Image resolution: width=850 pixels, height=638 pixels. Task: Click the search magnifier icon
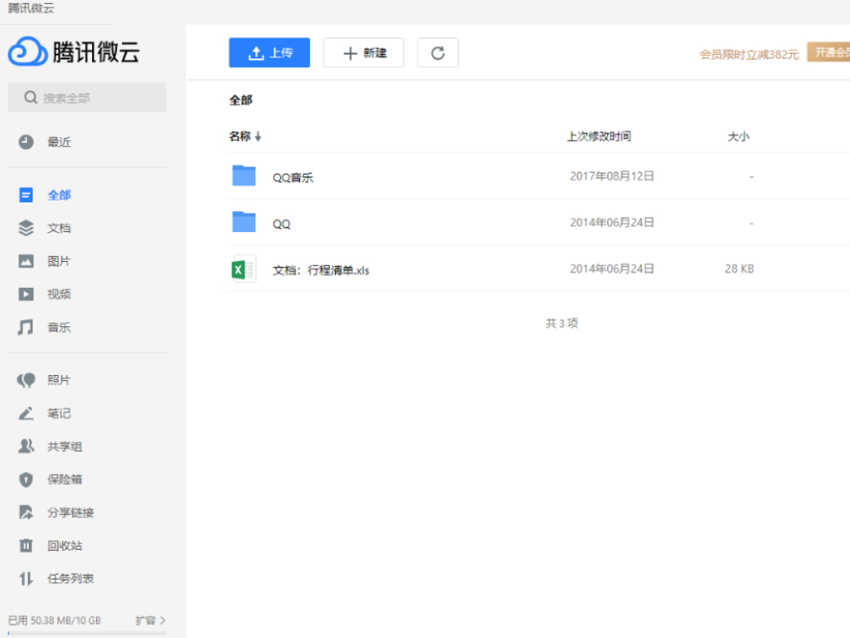(31, 97)
